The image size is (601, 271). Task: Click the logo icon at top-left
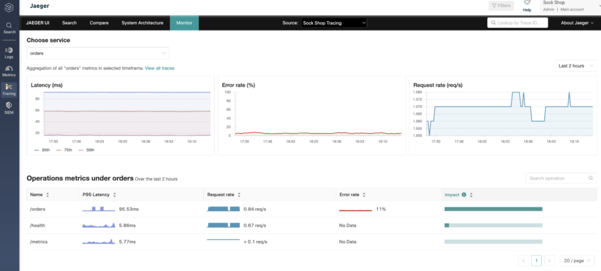pos(9,7)
